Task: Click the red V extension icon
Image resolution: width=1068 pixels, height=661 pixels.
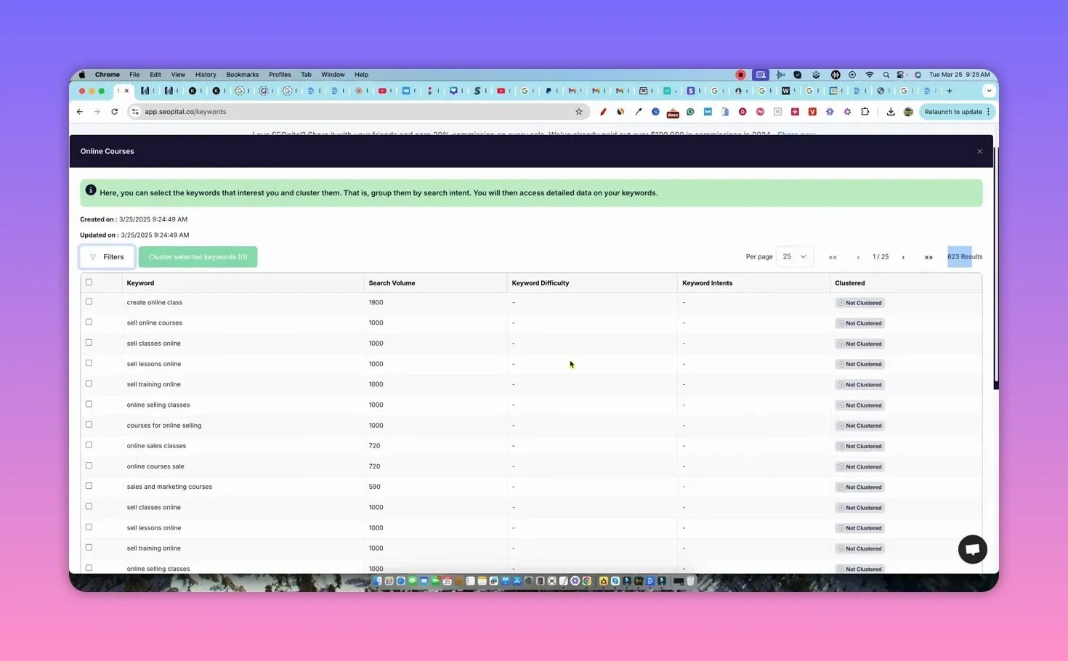Action: 812,112
